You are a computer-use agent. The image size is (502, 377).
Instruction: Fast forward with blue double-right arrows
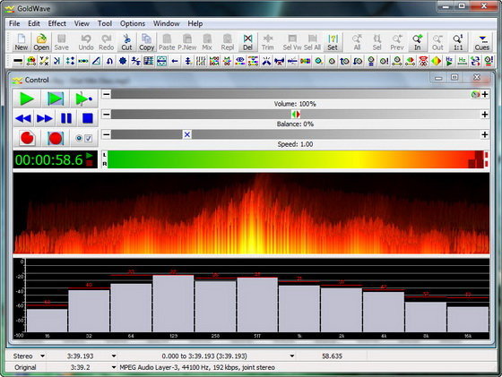point(45,118)
